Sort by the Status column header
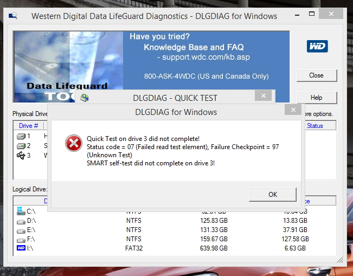 click(315, 126)
